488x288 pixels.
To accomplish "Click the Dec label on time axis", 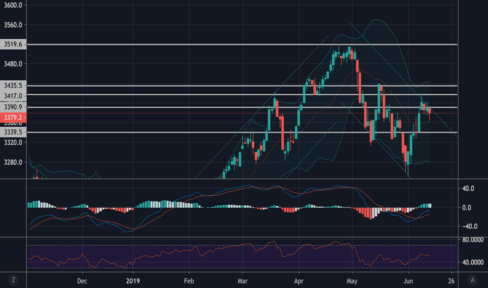I will 82,281.
